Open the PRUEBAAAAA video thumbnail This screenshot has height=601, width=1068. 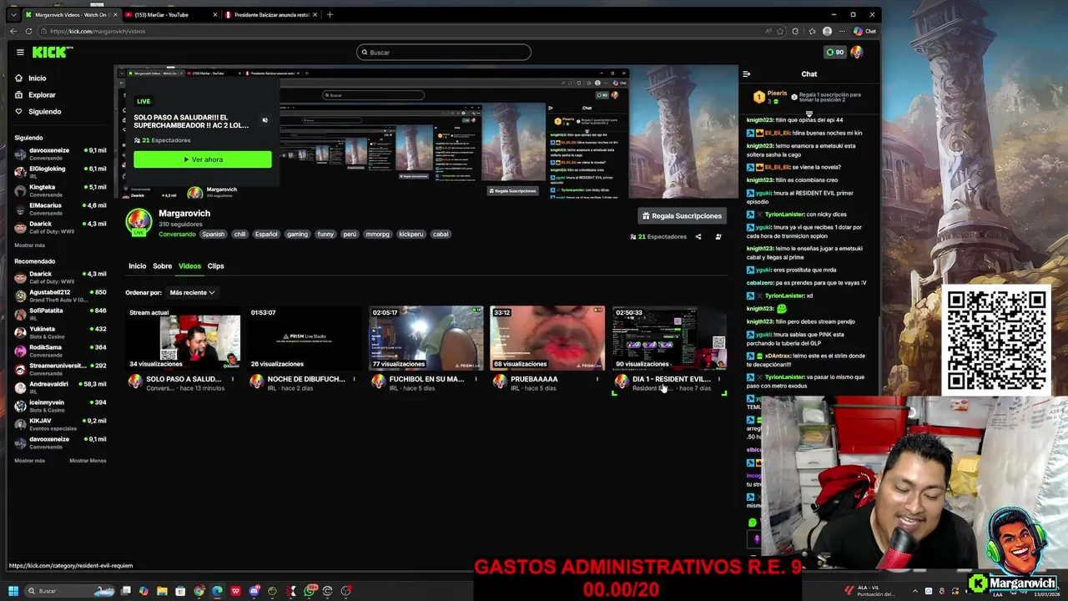547,338
